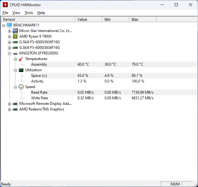The image size is (198, 187).
Task: Open the File menu
Action: [5, 13]
